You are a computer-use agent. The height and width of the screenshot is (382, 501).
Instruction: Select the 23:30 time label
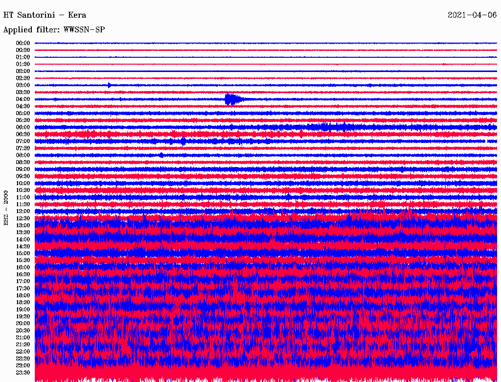click(23, 373)
